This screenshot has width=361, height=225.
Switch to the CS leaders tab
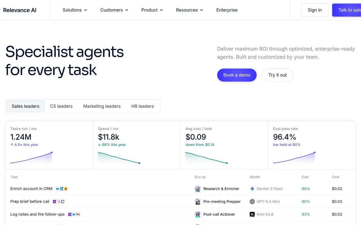(x=61, y=106)
